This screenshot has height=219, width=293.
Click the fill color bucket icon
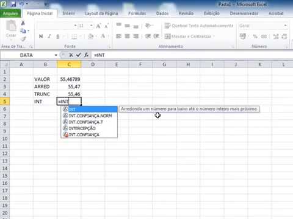pos(90,36)
